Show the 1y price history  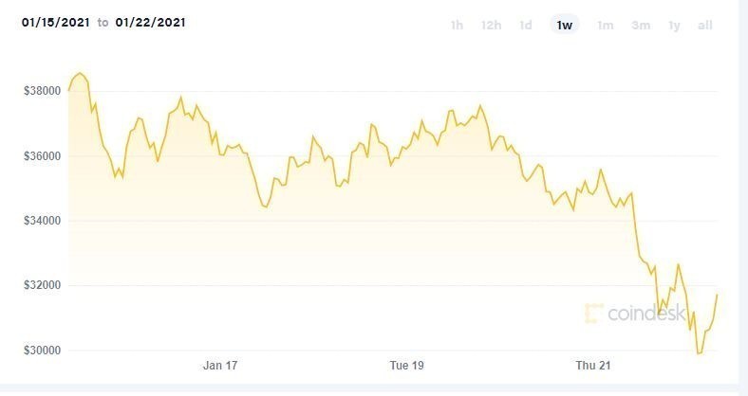tap(674, 26)
